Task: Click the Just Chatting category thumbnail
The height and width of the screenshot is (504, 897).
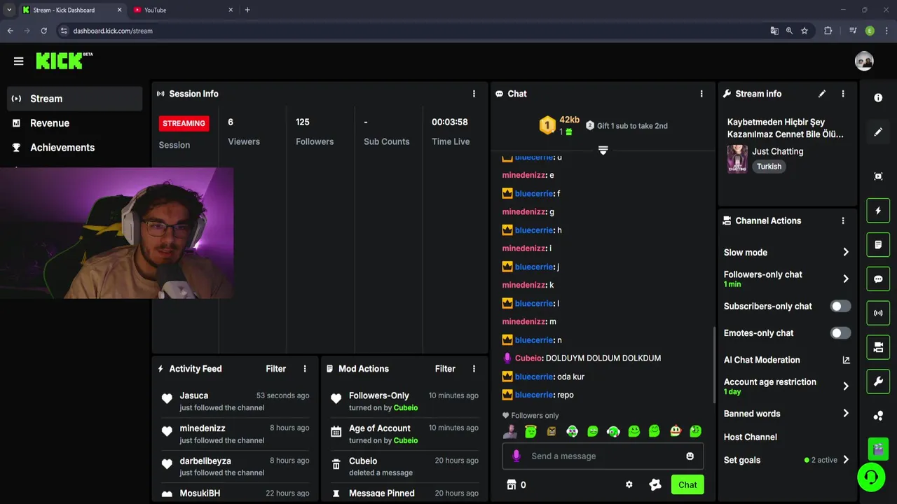Action: click(737, 159)
